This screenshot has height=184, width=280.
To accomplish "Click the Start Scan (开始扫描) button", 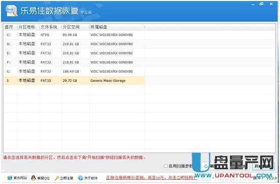I will [x=263, y=166].
